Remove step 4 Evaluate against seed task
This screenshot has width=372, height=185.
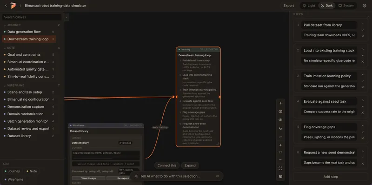[363, 112]
